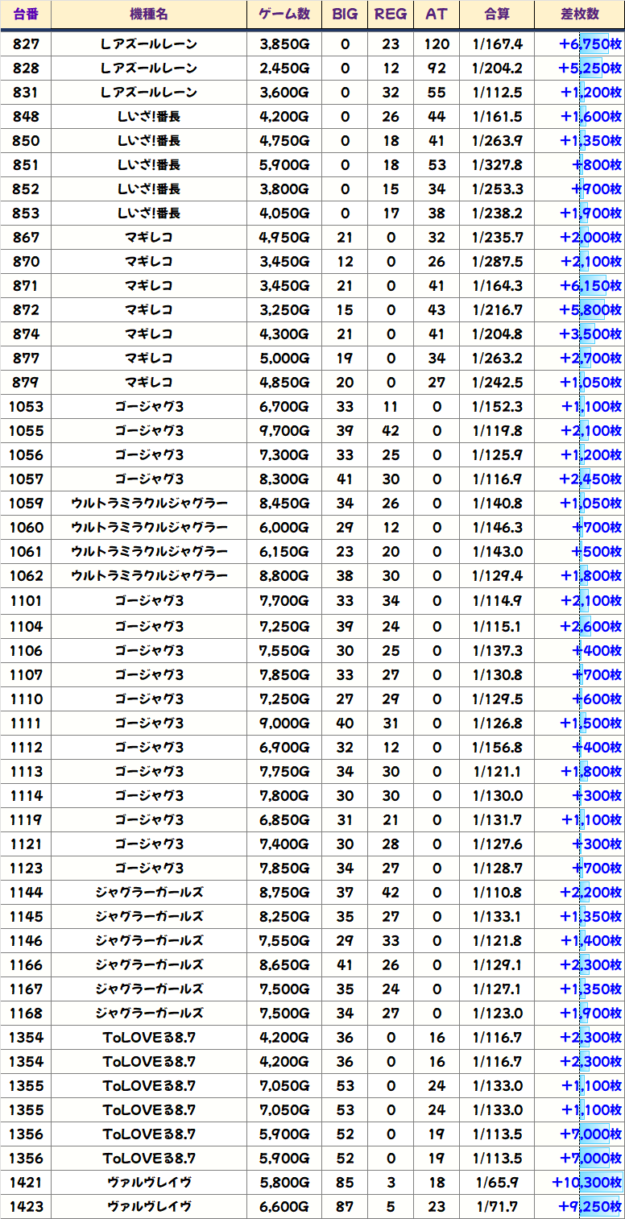
Task: Click machine number 1421 cell
Action: point(26,1183)
